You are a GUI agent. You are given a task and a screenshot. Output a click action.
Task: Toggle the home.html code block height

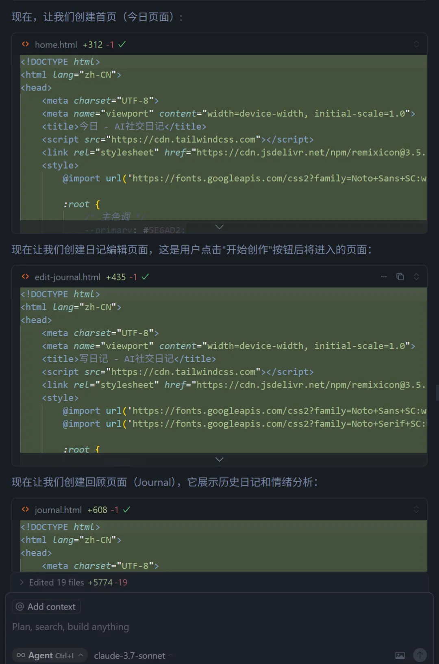(x=416, y=44)
